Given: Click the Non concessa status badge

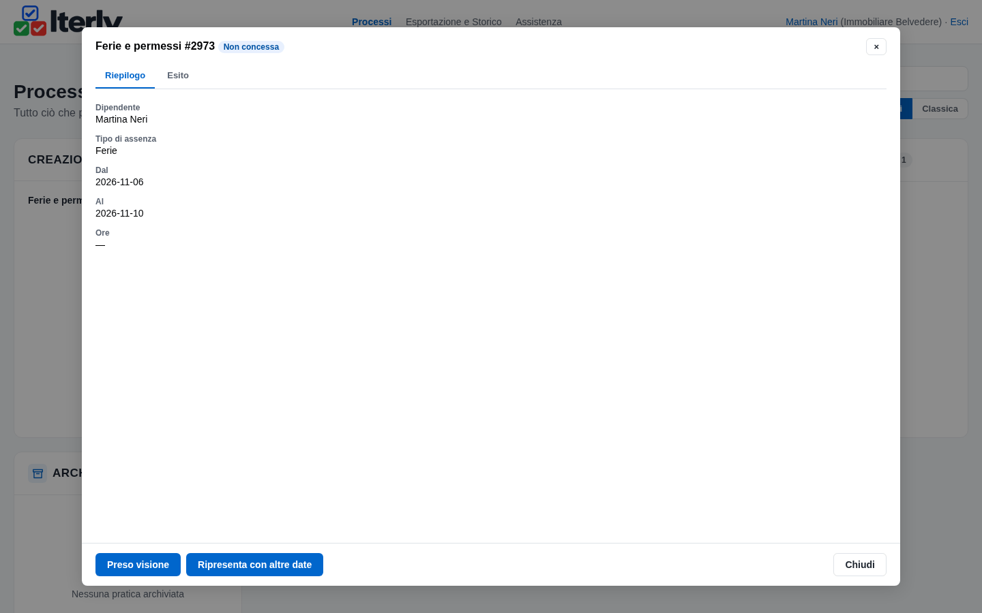Looking at the screenshot, I should click(251, 47).
